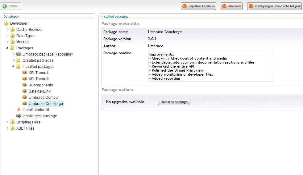Click Uninstall package button
Image resolution: width=303 pixels, height=175 pixels.
point(174,102)
